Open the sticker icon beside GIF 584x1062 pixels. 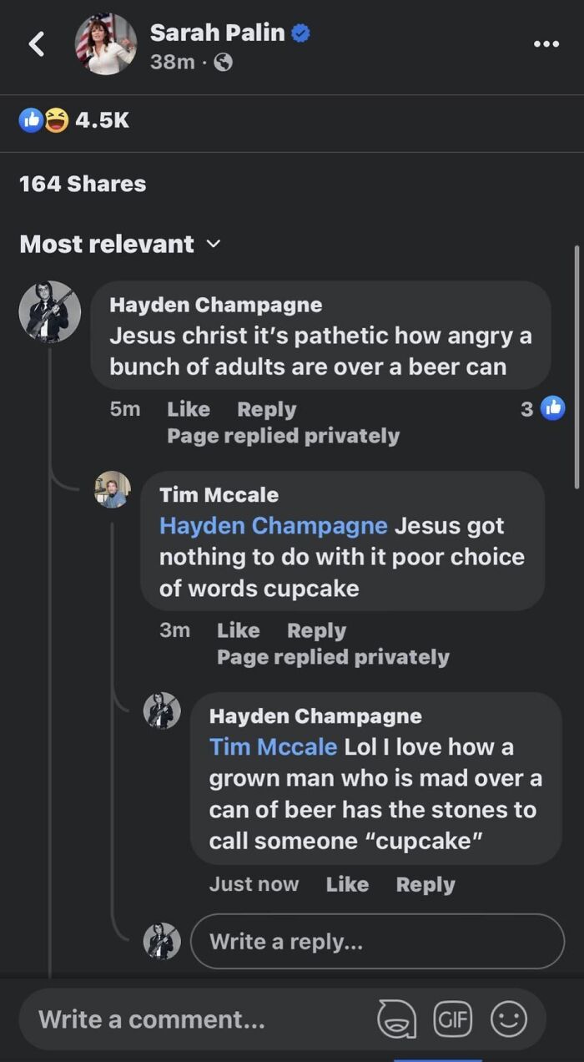[397, 1018]
